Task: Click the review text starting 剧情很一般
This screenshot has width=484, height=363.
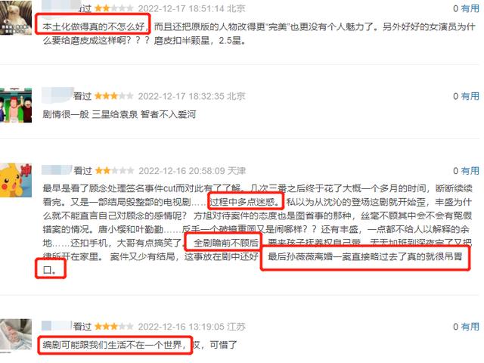Action: 119,114
